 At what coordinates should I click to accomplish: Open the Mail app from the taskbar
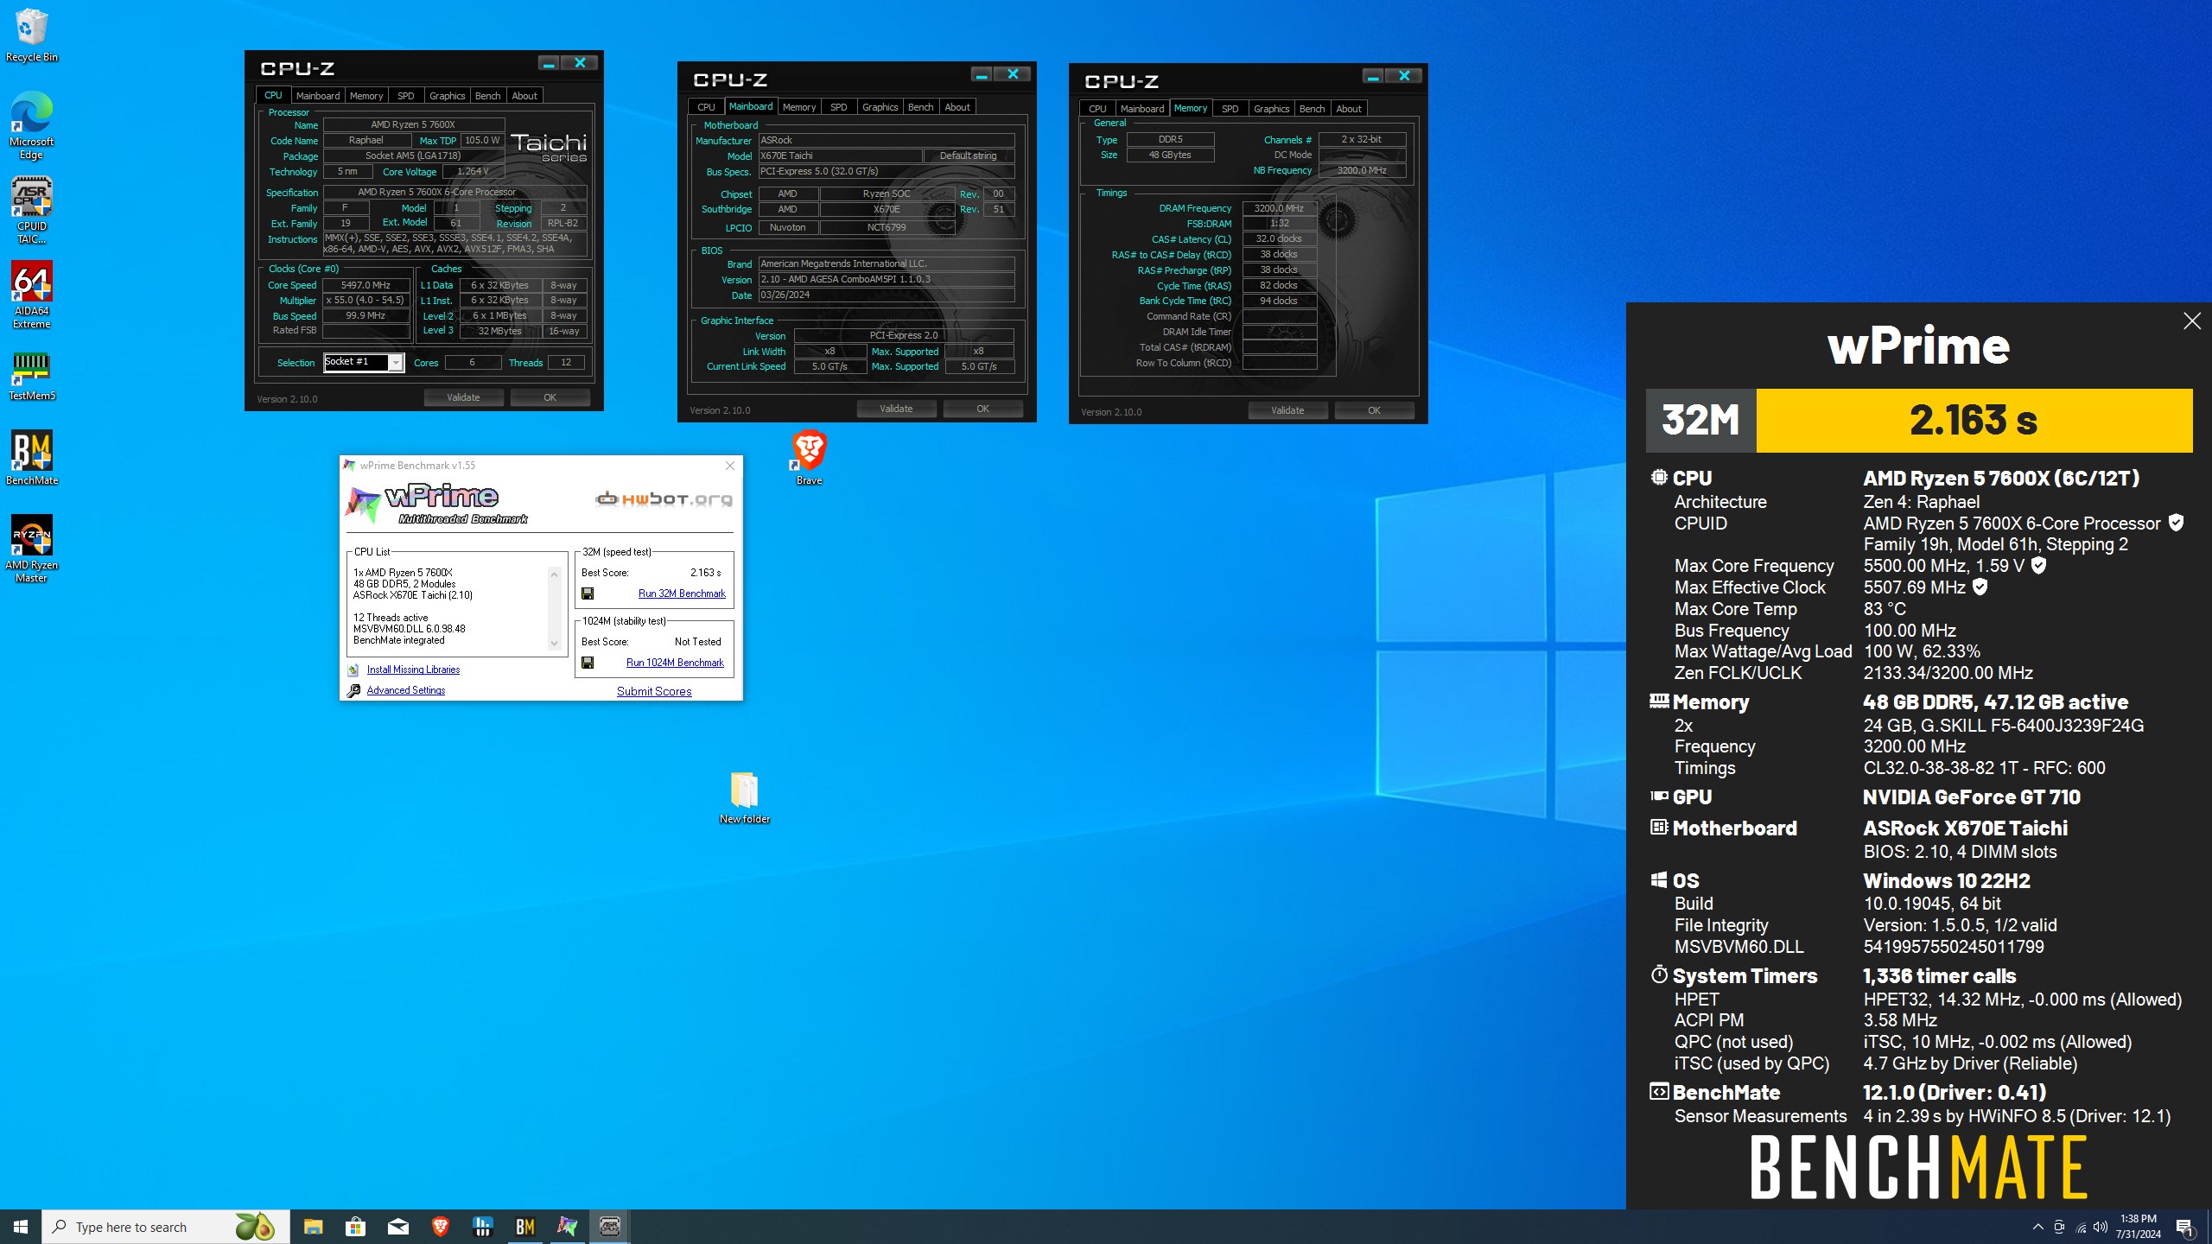397,1227
